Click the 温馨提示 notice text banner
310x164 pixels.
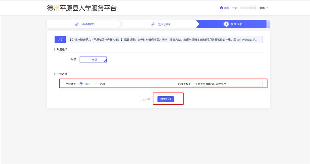[x=164, y=40]
